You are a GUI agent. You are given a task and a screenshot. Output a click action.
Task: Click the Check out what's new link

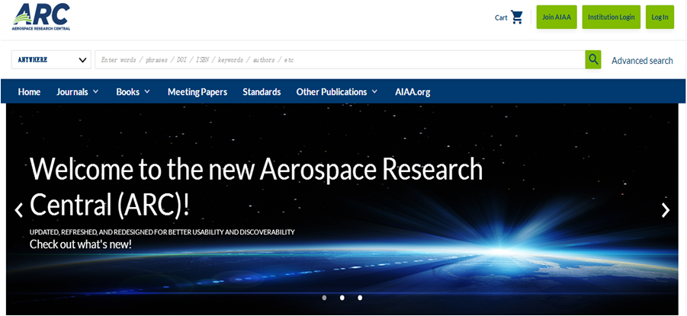[x=81, y=244]
